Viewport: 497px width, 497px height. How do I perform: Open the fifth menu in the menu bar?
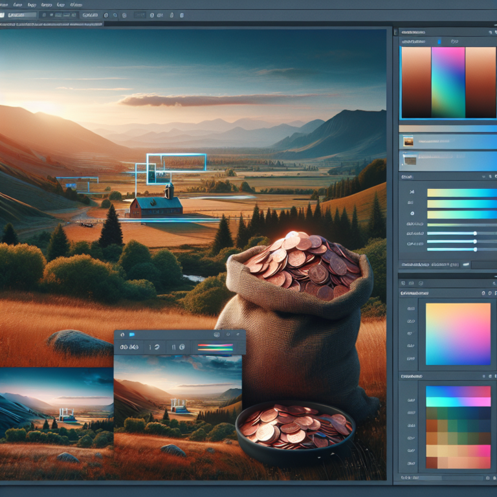61,5
